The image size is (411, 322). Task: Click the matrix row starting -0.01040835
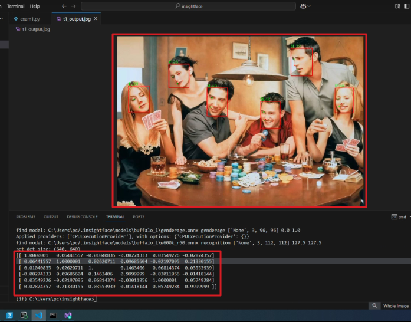(x=116, y=268)
